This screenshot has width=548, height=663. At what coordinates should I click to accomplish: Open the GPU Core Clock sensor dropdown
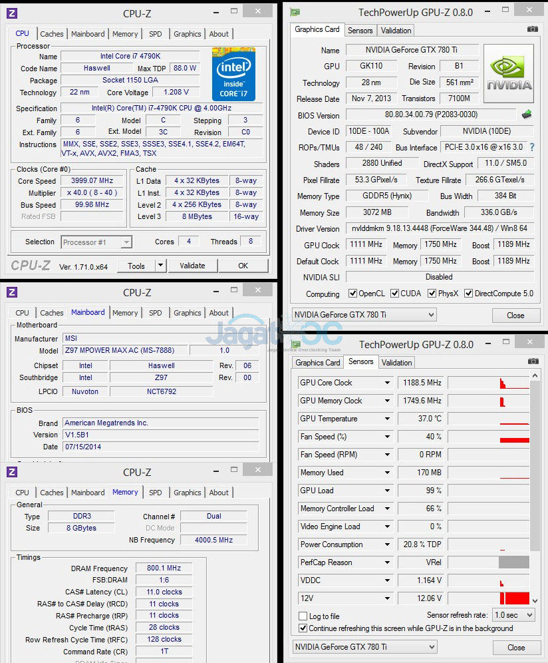387,383
